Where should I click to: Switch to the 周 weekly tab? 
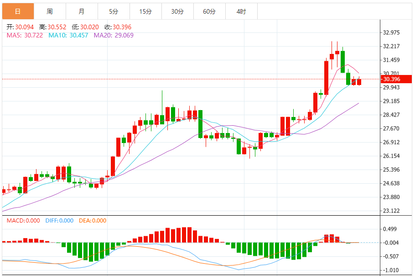click(50, 11)
